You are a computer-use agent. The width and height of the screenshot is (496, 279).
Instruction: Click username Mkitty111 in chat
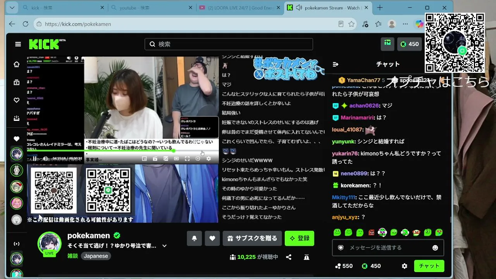pos(343,197)
